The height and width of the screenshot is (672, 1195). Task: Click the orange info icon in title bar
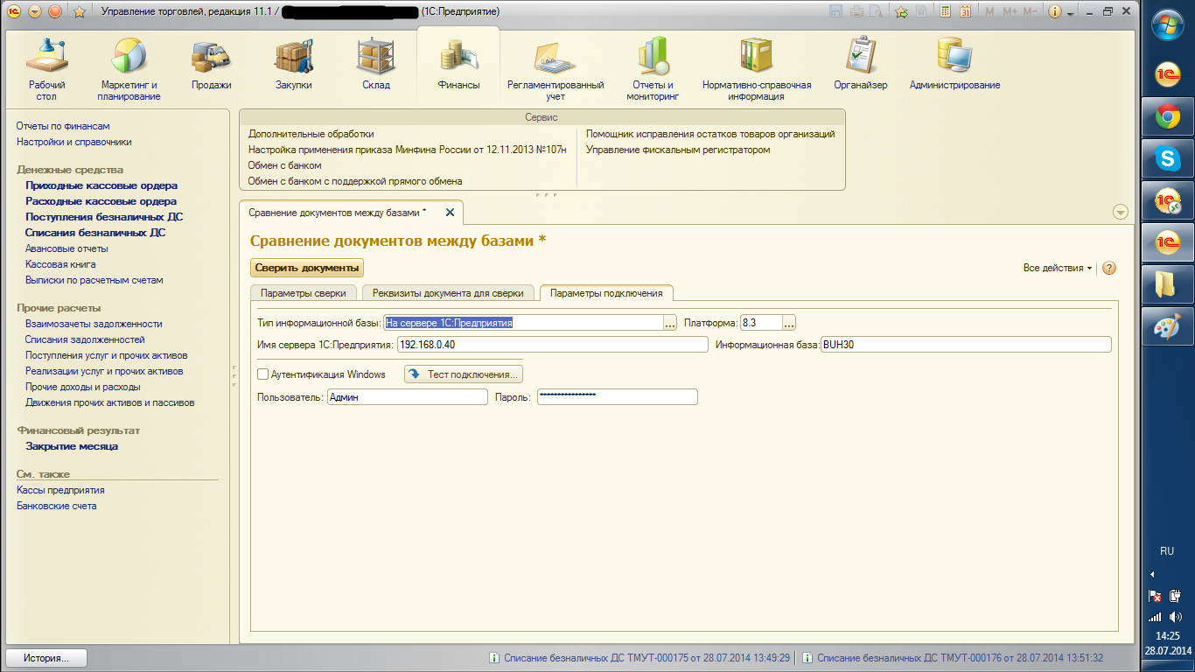(x=1054, y=12)
